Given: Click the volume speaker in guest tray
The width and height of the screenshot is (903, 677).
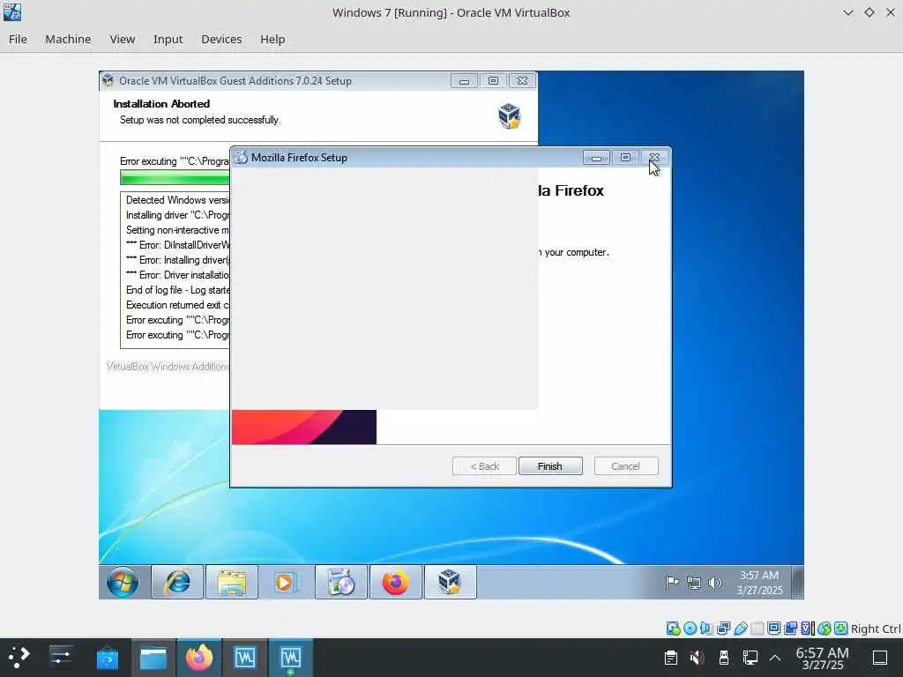Looking at the screenshot, I should pyautogui.click(x=714, y=583).
